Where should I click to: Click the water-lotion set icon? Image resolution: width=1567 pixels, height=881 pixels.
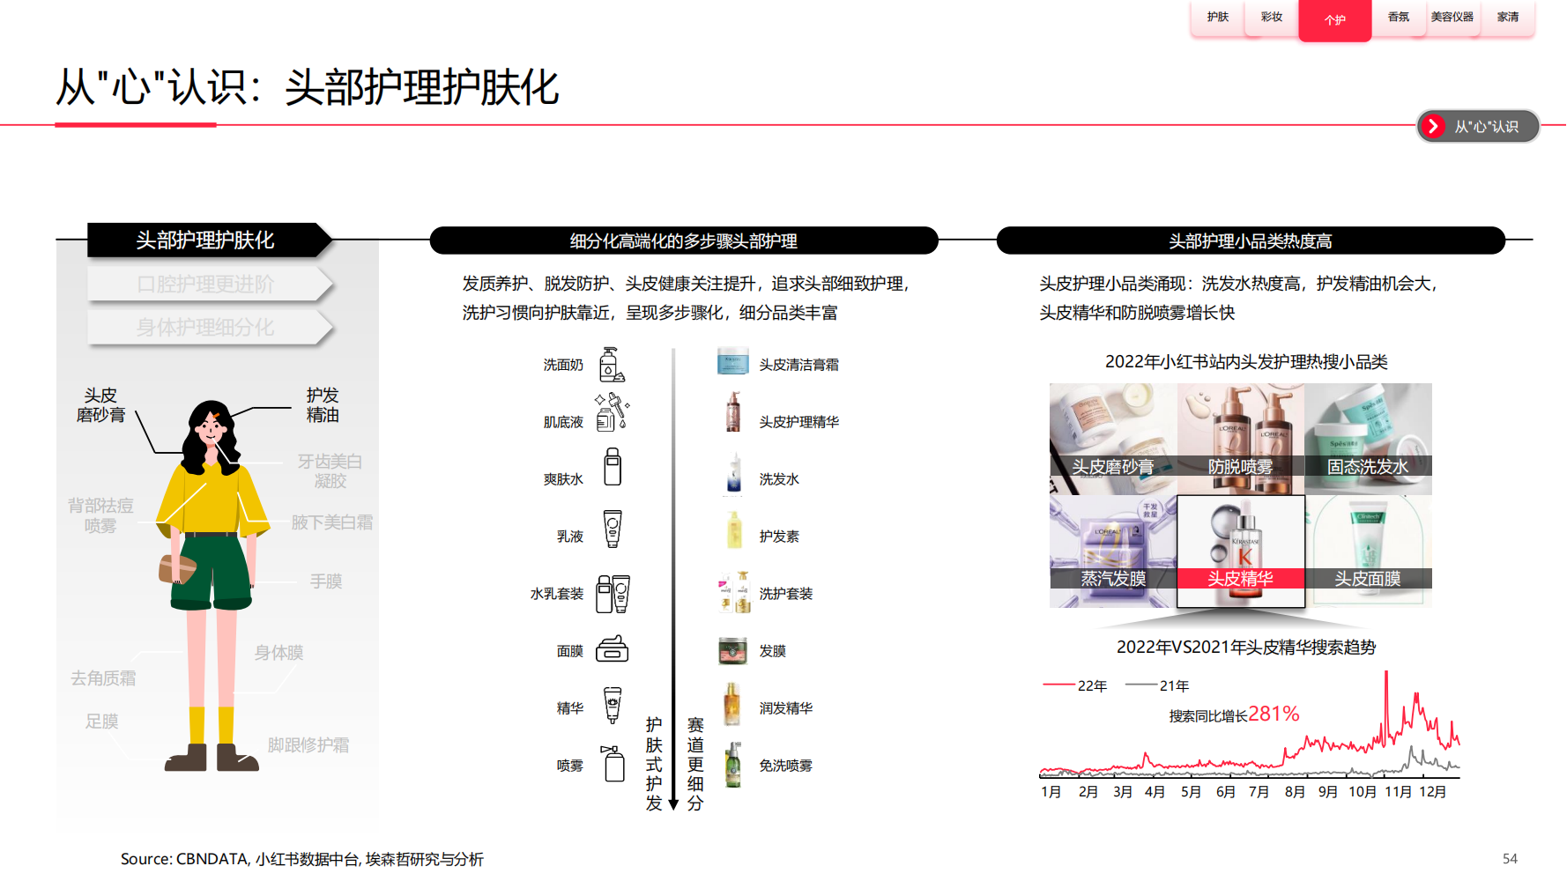pos(613,594)
